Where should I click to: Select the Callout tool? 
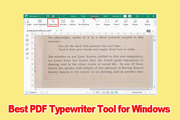tap(72, 22)
